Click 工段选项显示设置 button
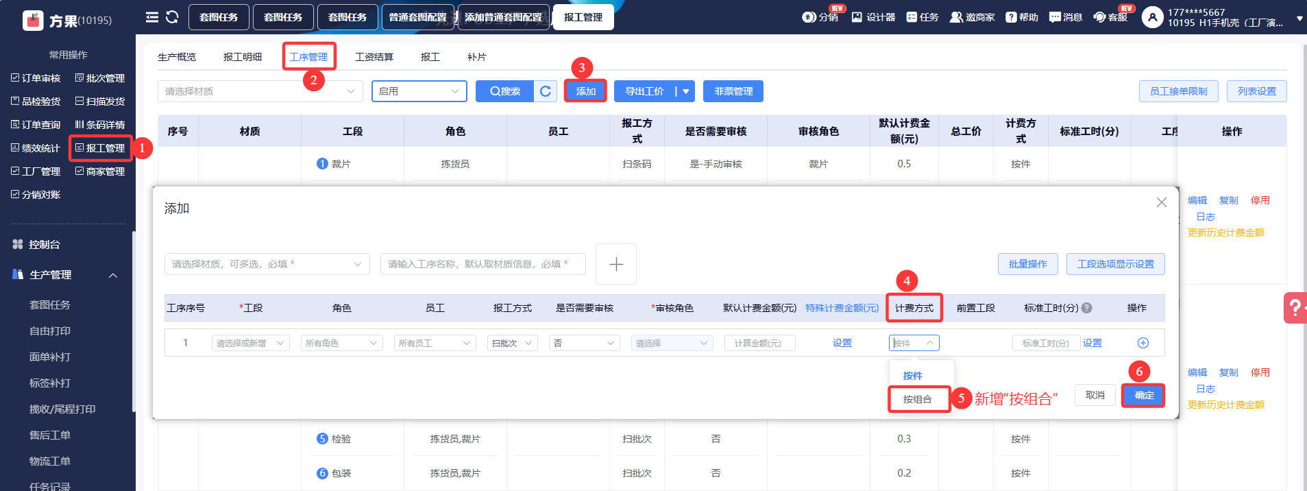 (1116, 264)
